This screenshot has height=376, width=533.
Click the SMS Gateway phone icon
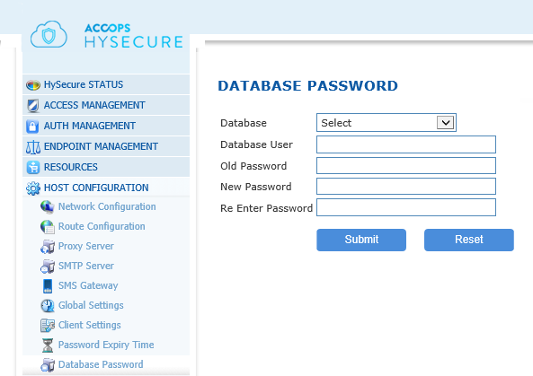(48, 285)
